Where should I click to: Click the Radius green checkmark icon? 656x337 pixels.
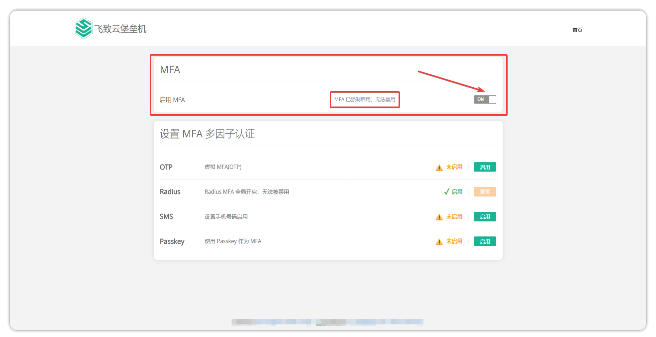[x=446, y=192]
